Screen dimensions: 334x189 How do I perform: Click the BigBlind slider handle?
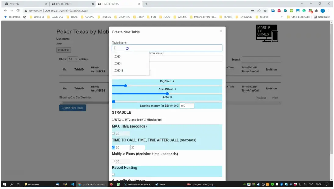coord(125,86)
